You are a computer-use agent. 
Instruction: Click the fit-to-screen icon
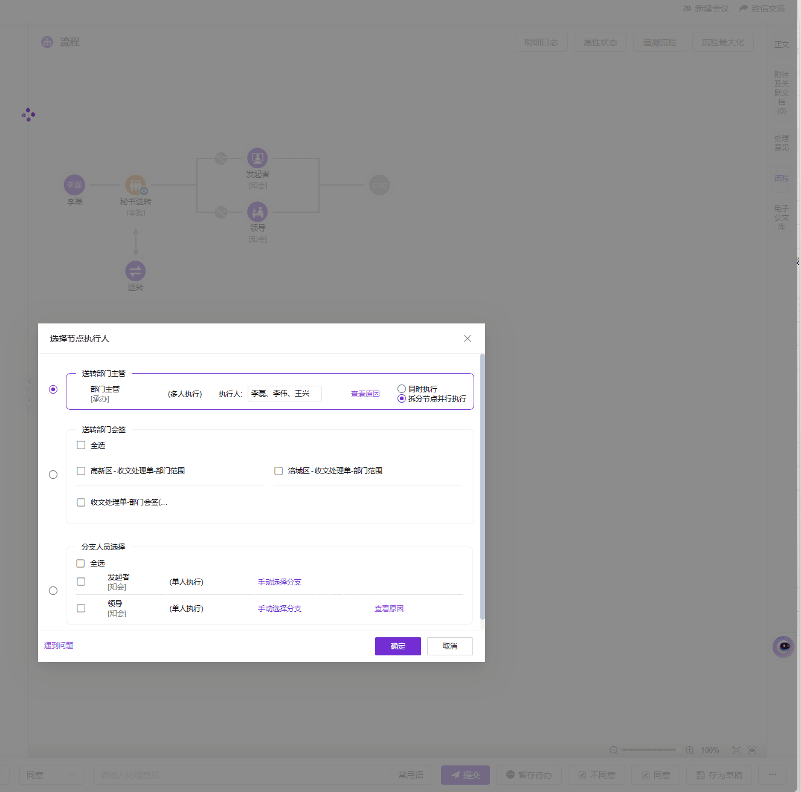736,750
